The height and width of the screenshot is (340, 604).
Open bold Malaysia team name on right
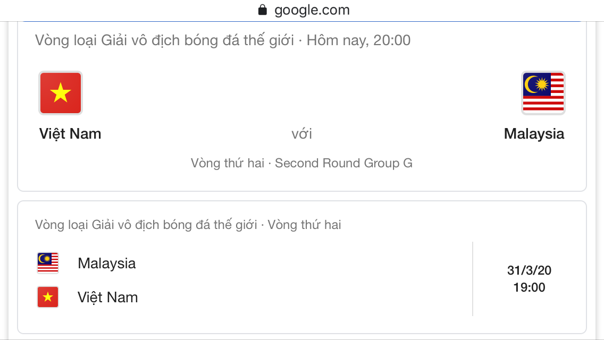coord(534,134)
